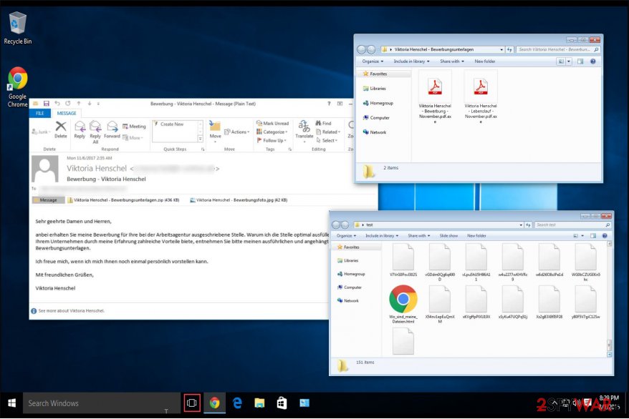629x419 pixels.
Task: Select Libraries in Bewerbungsunterlagen window sidebar
Action: coord(374,89)
